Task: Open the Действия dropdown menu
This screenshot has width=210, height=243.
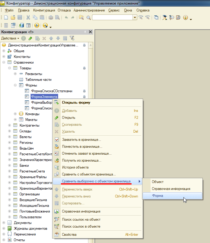Action: click(10, 38)
